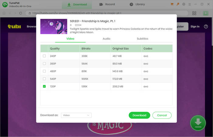Click the forward navigation arrow

[x=15, y=13]
